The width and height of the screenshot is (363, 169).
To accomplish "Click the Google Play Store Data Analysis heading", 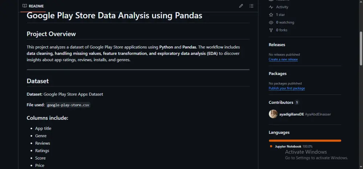I will pyautogui.click(x=114, y=16).
